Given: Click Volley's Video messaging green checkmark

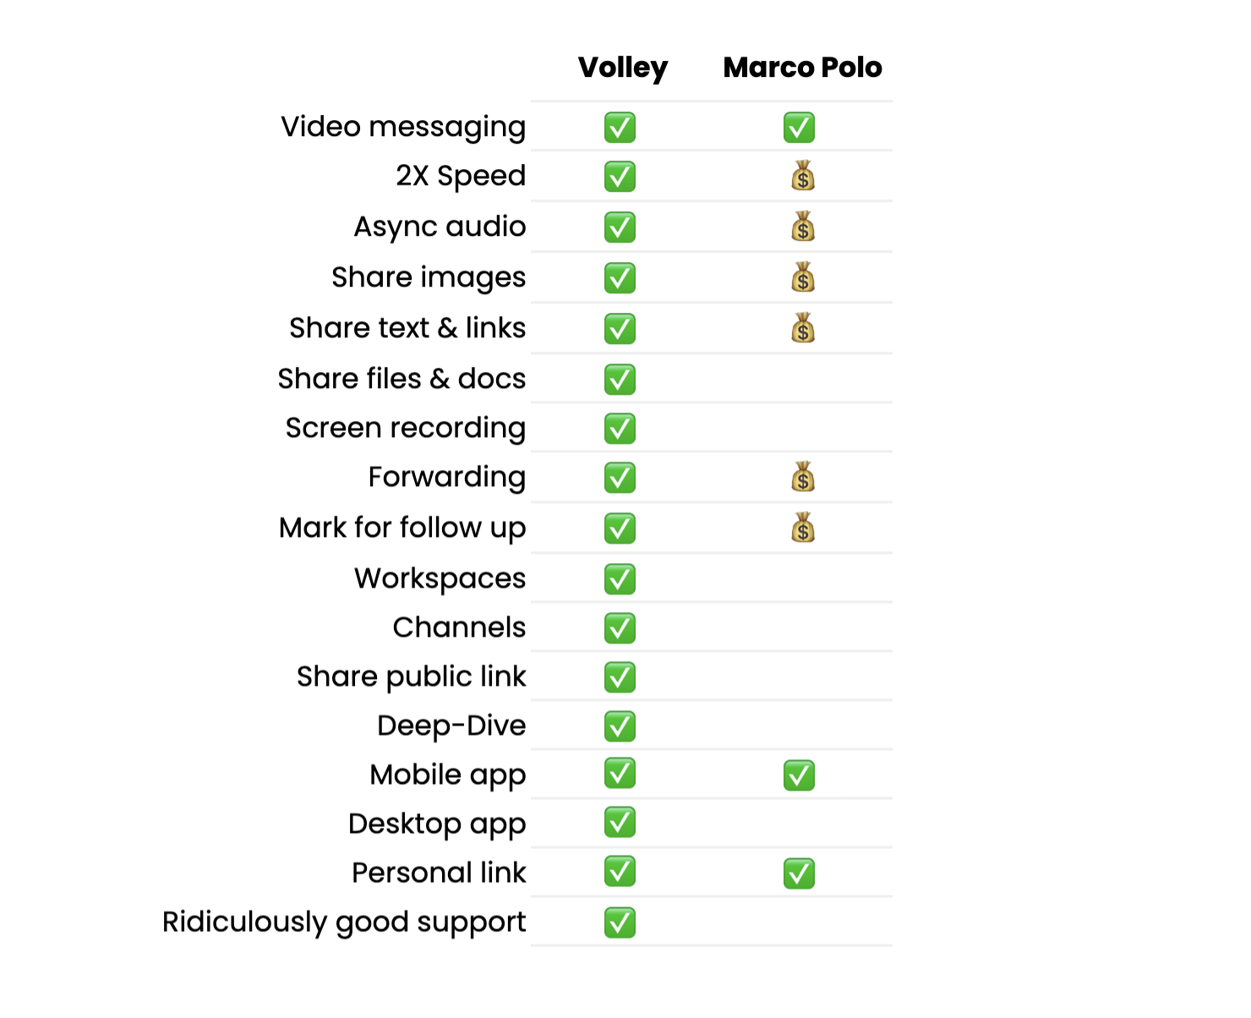Looking at the screenshot, I should click(x=620, y=128).
